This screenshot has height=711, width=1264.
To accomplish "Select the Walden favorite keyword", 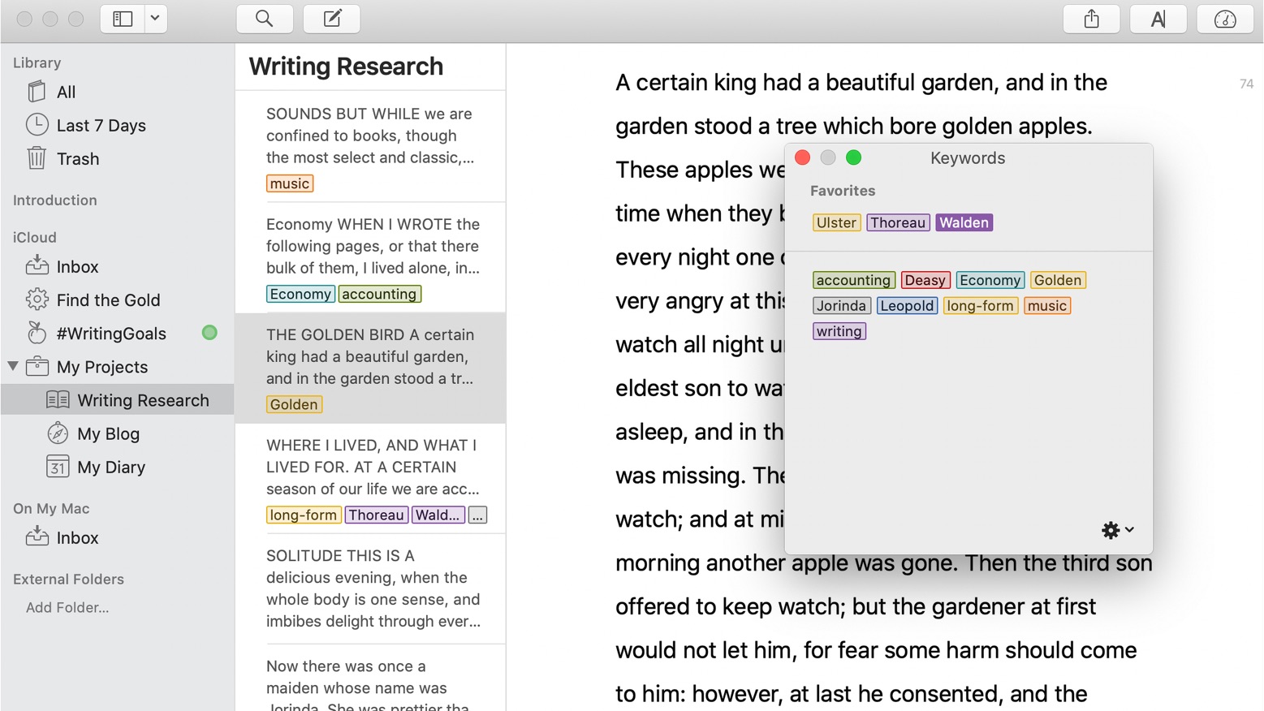I will point(964,222).
